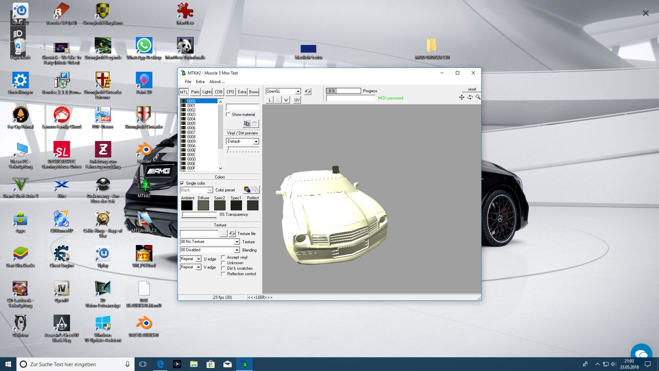
Task: Select the move view tool icon
Action: [x=462, y=97]
